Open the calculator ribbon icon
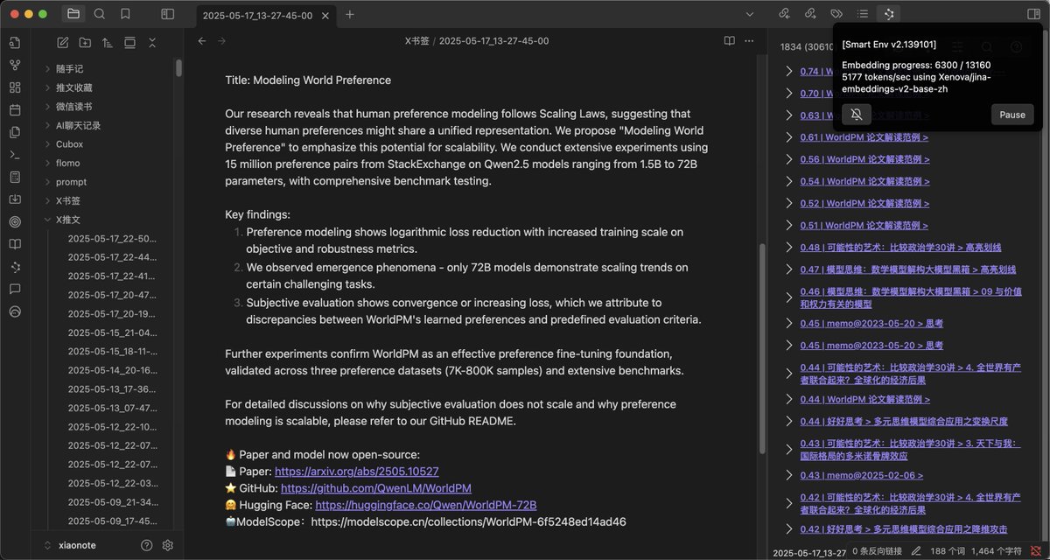Screen dimensions: 1050x560 (15, 177)
